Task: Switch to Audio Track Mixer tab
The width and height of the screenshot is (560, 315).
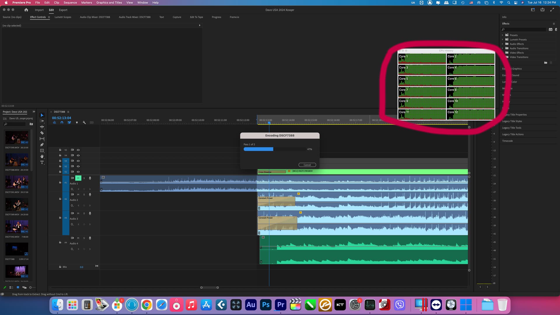Action: (x=134, y=17)
